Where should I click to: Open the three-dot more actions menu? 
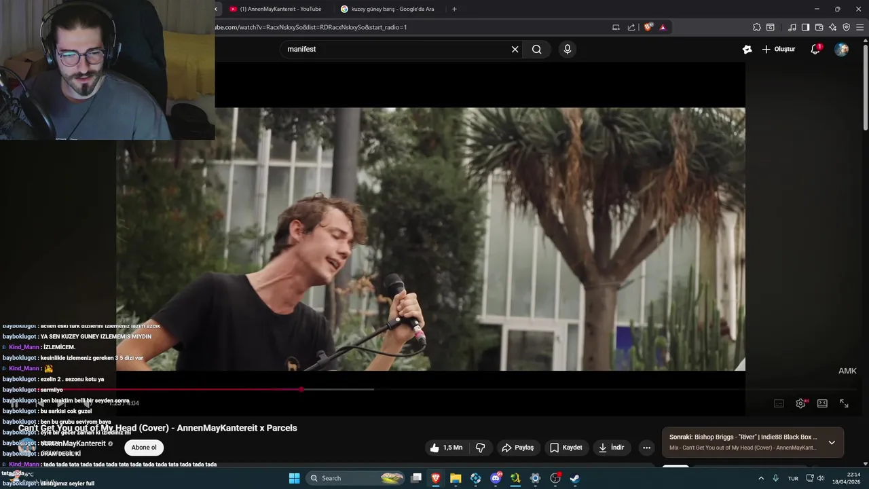[646, 448]
